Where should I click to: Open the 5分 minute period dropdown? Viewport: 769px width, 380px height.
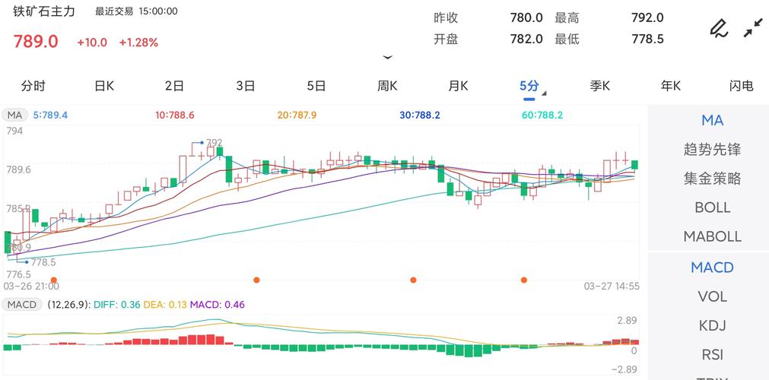[530, 86]
